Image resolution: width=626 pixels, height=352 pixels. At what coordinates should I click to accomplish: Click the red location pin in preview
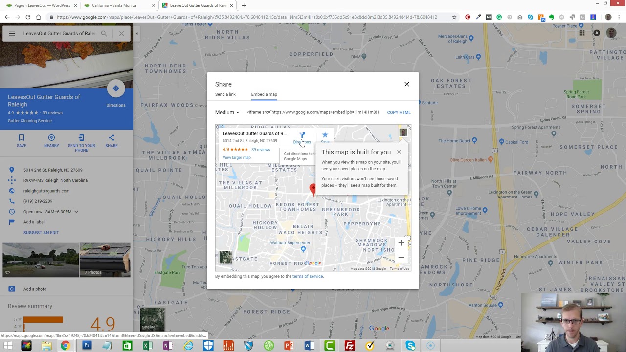click(x=313, y=189)
